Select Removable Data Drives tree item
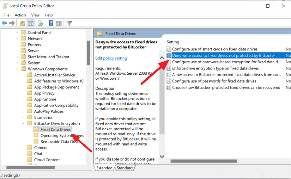 click(x=60, y=141)
